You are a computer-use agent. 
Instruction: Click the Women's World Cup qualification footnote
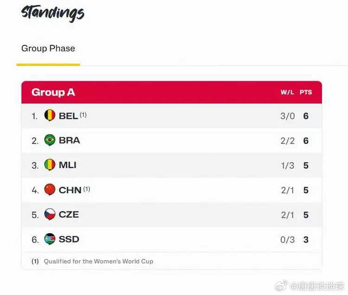(98, 262)
